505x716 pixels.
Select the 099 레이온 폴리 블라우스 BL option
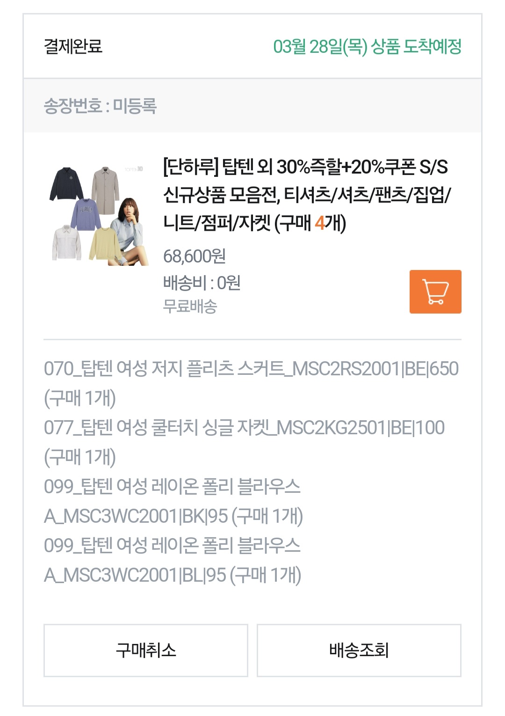(x=173, y=560)
